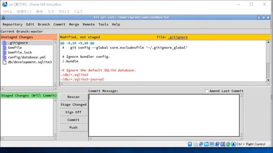Select the .gitignore row in Unstaged Changes
Screen dimensions: 273x153
[27, 42]
